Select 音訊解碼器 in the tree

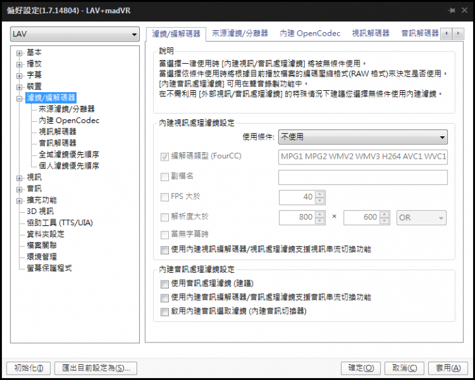click(x=57, y=144)
